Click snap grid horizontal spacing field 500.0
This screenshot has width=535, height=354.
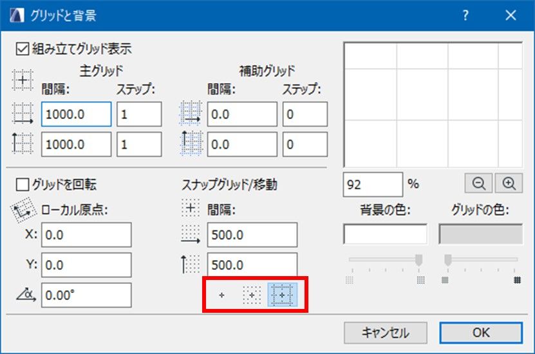[x=252, y=235]
